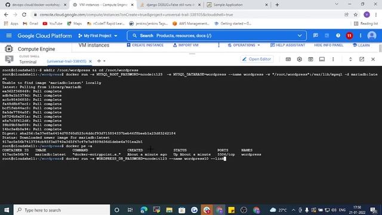Click the Compute Engine product icon
The width and height of the screenshot is (382, 215).
[9, 49]
